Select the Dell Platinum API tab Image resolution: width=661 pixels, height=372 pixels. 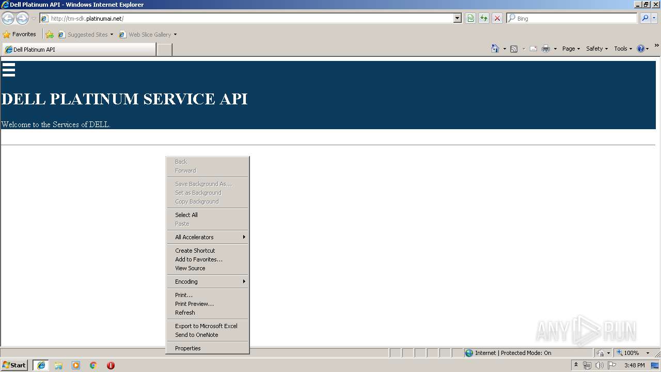click(x=79, y=50)
